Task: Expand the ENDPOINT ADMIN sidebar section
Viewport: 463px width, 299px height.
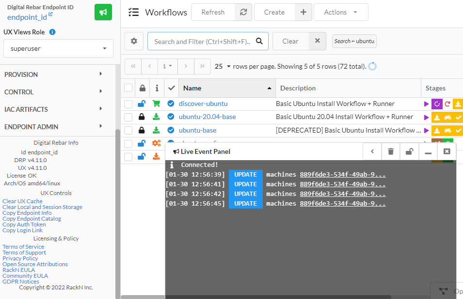Action: tap(53, 127)
